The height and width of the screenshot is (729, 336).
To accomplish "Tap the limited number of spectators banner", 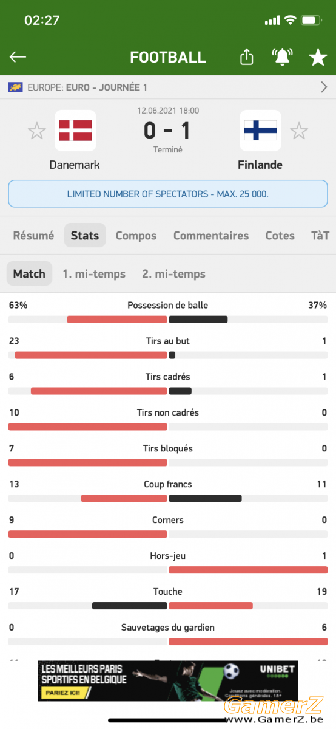I will click(168, 194).
